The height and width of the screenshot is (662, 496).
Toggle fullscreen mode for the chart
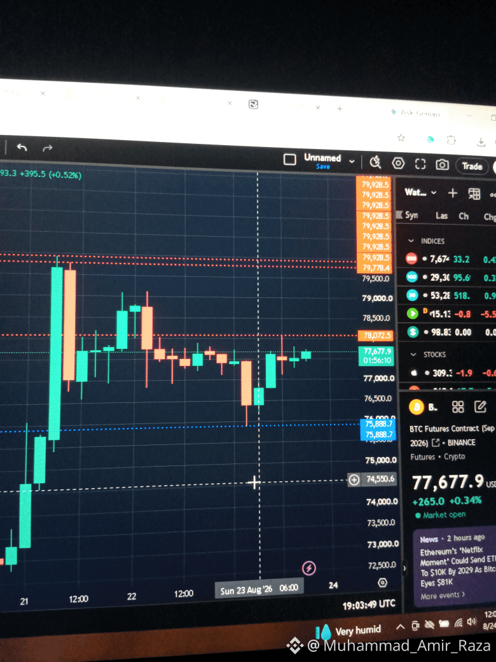click(420, 164)
